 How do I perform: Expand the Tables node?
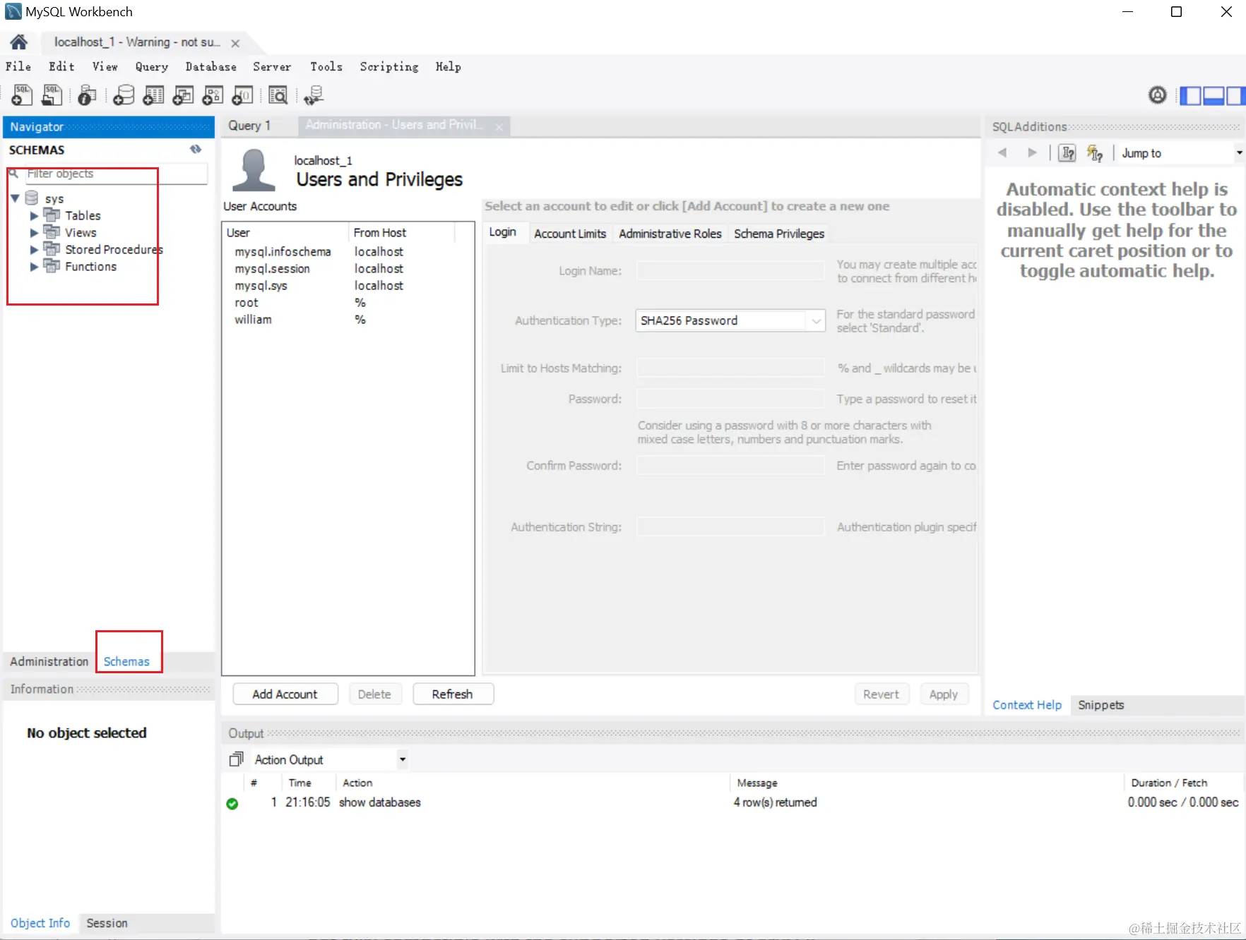coord(34,216)
